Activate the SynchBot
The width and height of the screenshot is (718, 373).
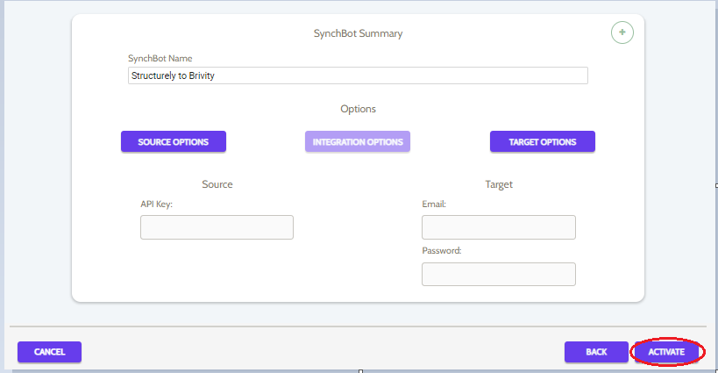666,352
